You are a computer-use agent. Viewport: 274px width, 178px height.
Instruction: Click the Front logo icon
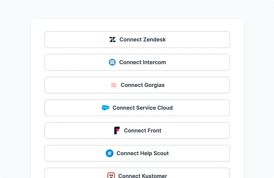[117, 130]
